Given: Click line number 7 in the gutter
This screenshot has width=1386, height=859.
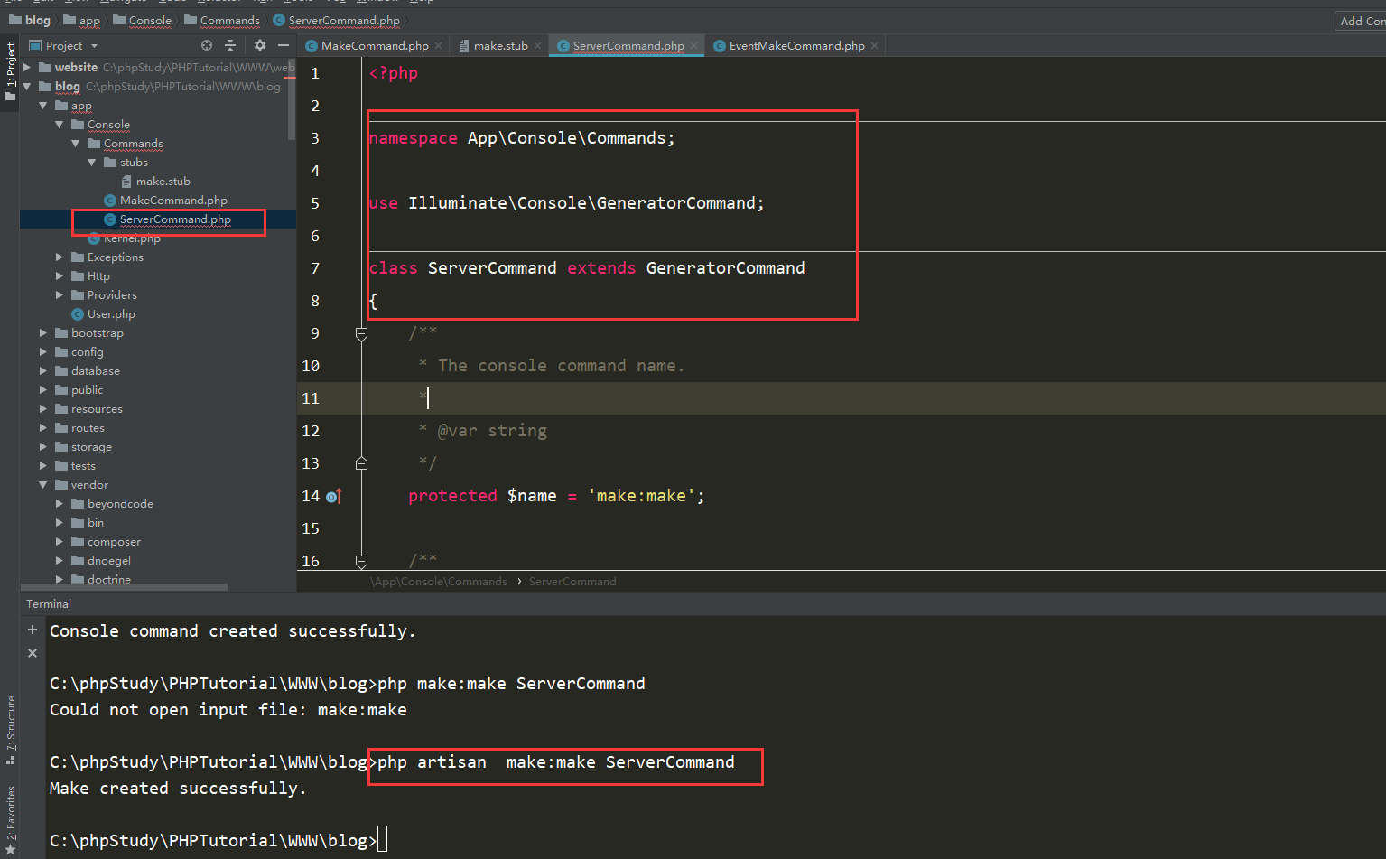Looking at the screenshot, I should click(x=314, y=268).
